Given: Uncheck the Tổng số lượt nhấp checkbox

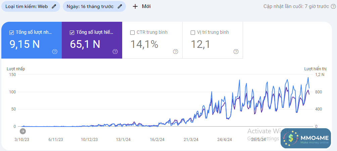Looking at the screenshot, I should click(12, 32).
